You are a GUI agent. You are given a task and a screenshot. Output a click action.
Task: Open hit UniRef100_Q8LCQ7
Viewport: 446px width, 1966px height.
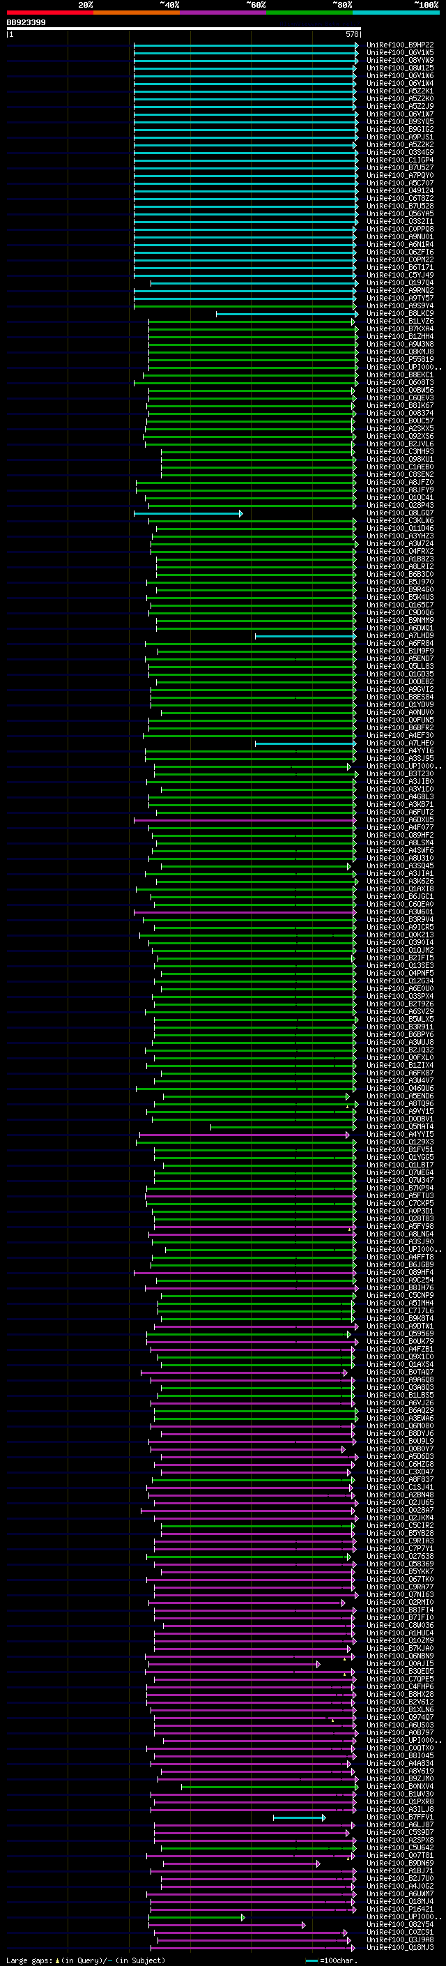(x=400, y=513)
